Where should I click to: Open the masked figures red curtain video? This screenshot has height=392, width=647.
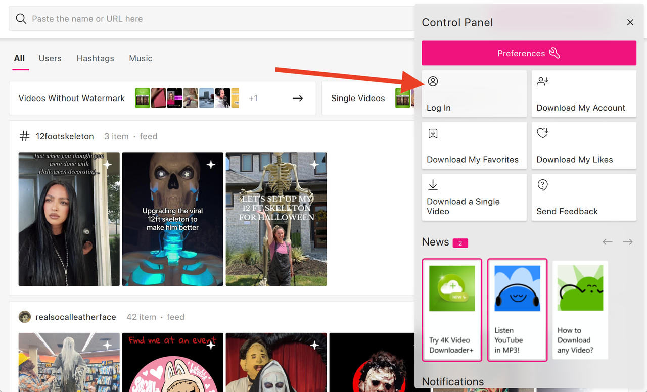pyautogui.click(x=276, y=362)
